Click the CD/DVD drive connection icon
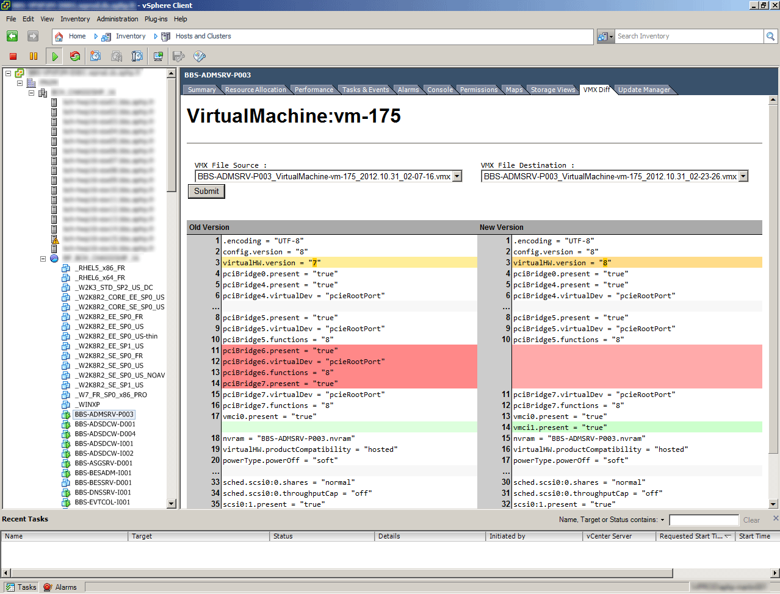Viewport: 780px width, 594px height. 200,57
